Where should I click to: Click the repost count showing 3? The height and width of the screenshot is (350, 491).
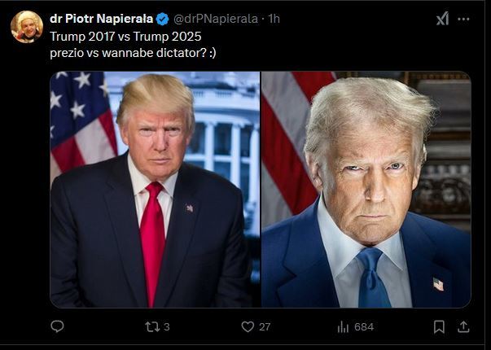tap(166, 327)
